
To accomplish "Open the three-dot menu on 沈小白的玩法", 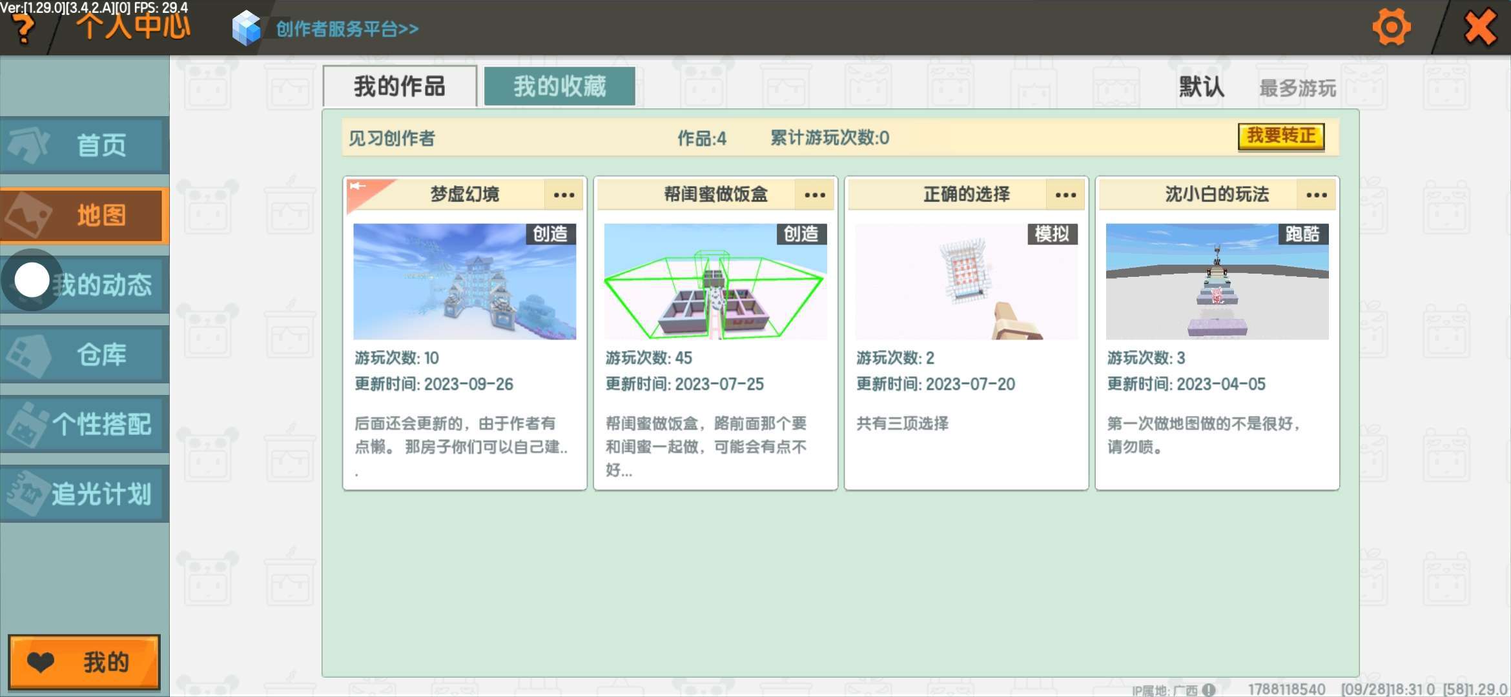I will coord(1317,194).
